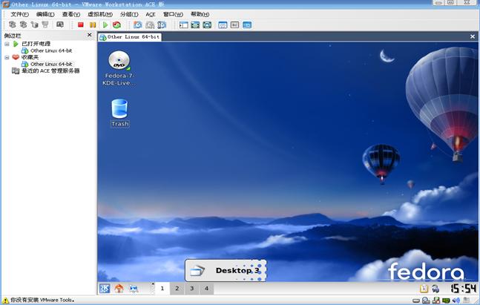The image size is (480, 305).
Task: Close the Other Linux 64-bit VM tab
Action: (473, 36)
